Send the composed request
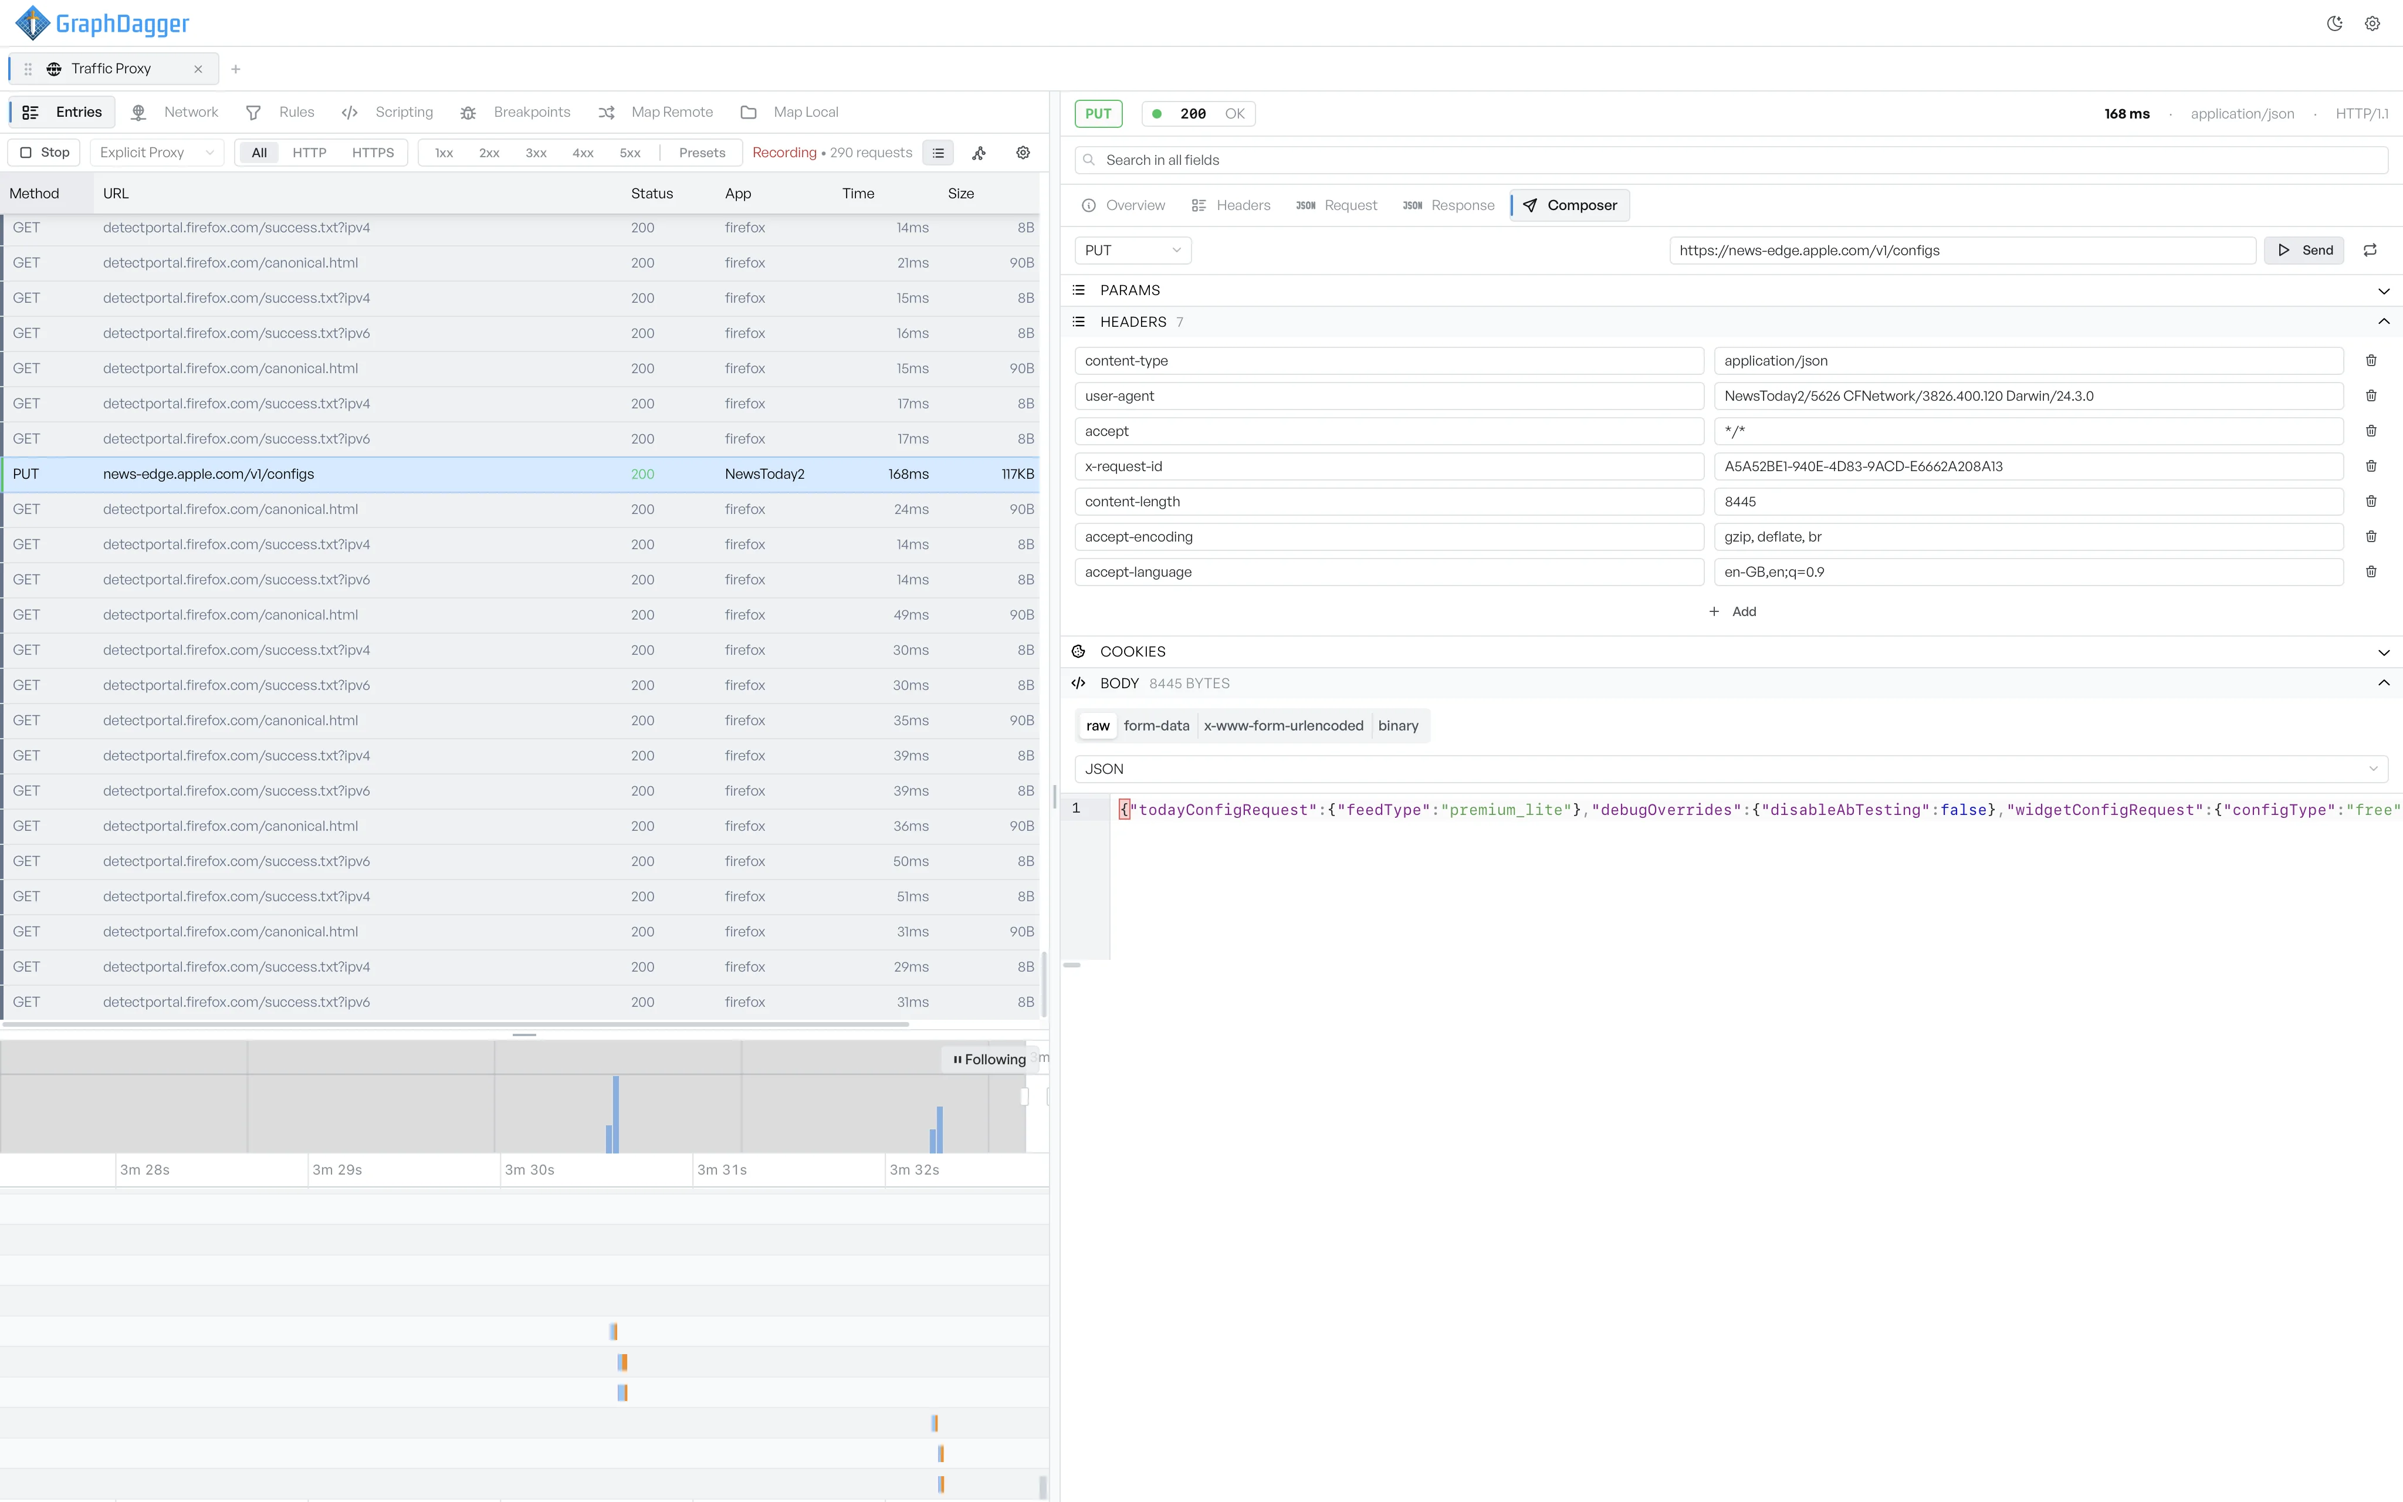This screenshot has height=1502, width=2403. (2304, 251)
